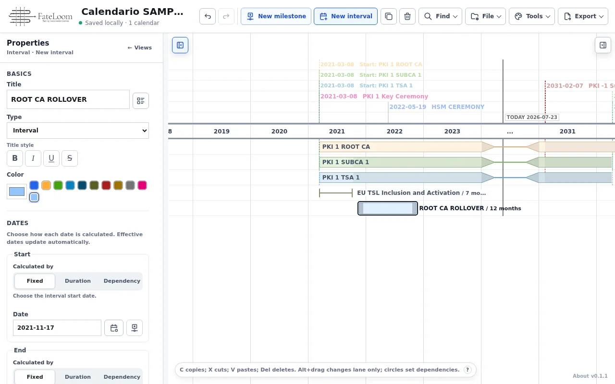The width and height of the screenshot is (615, 384).
Task: Click the duplicate copy icon in toolbar
Action: tap(389, 16)
